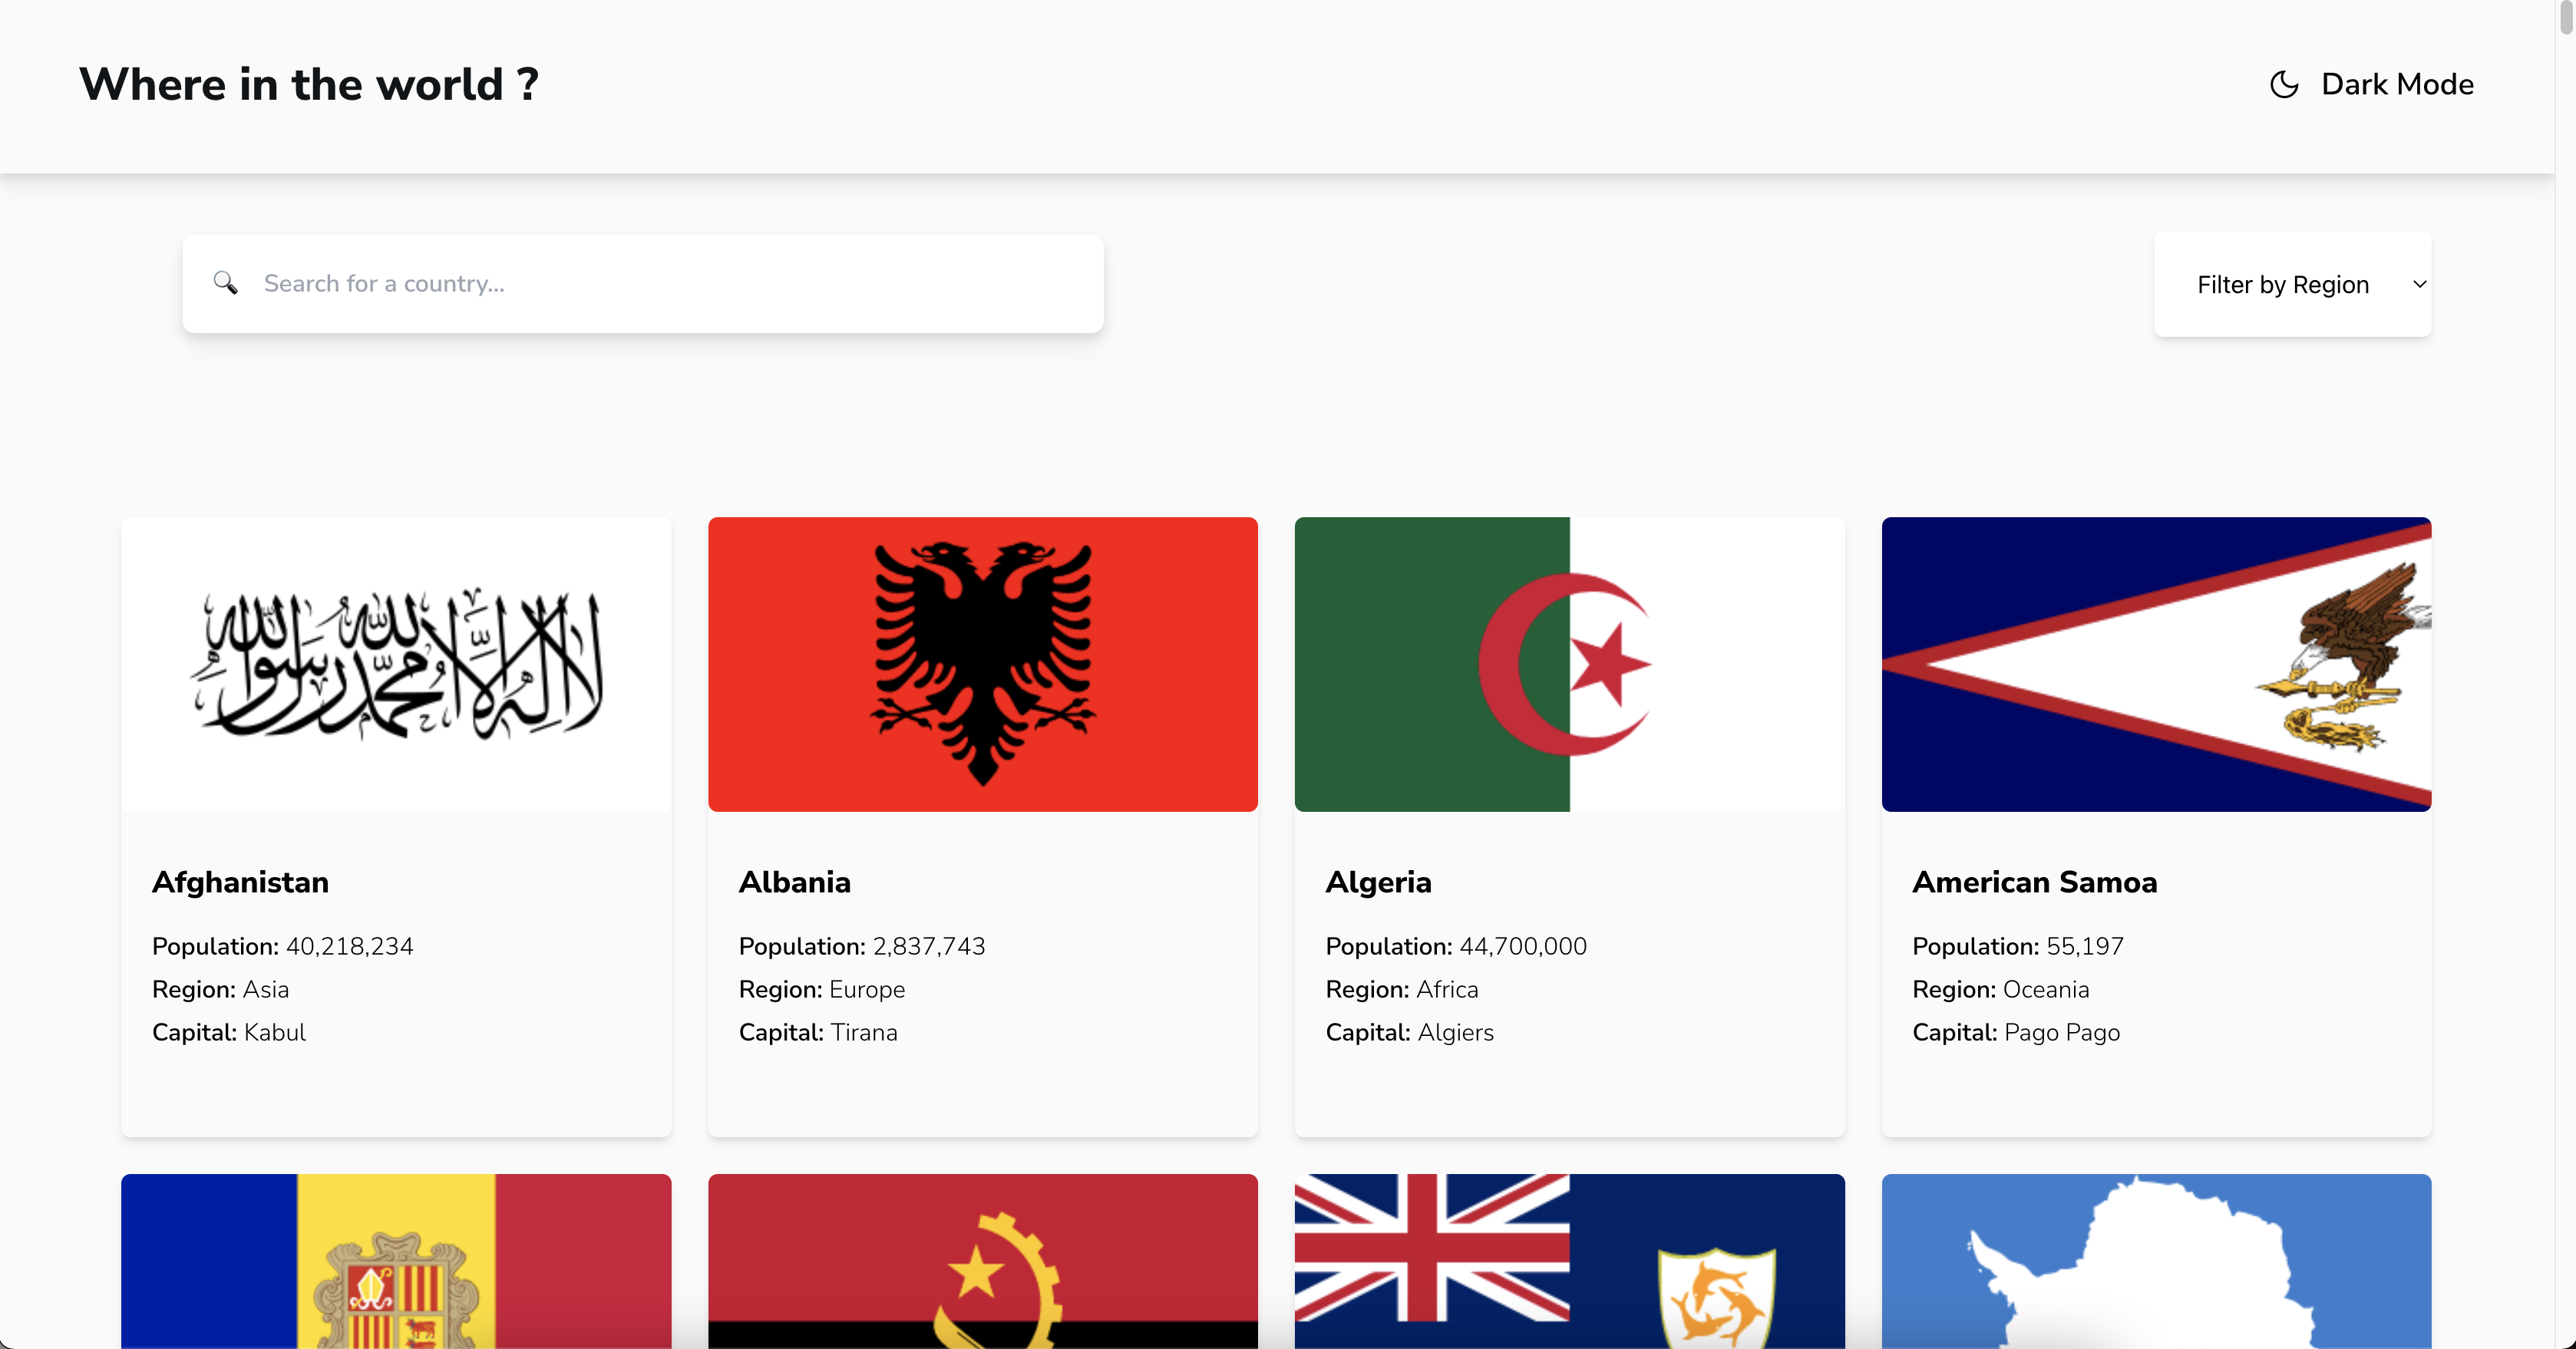The image size is (2576, 1349).
Task: Click the 'Where in the world ?' title
Action: [309, 84]
